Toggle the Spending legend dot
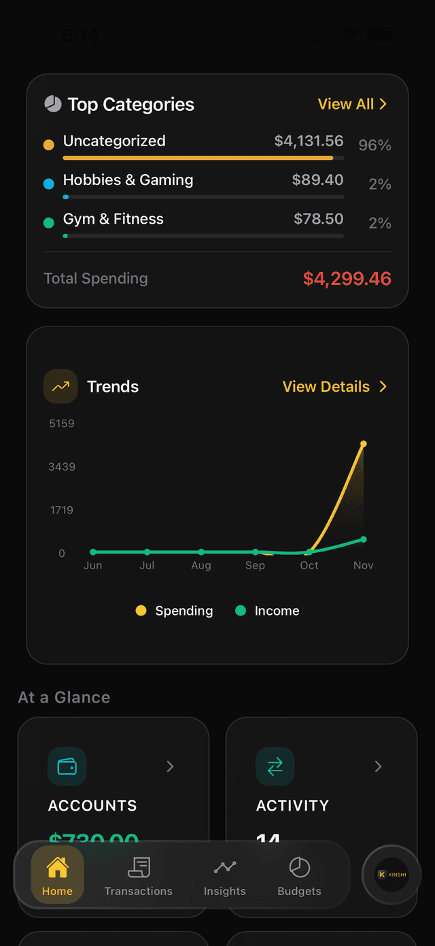 [x=141, y=611]
